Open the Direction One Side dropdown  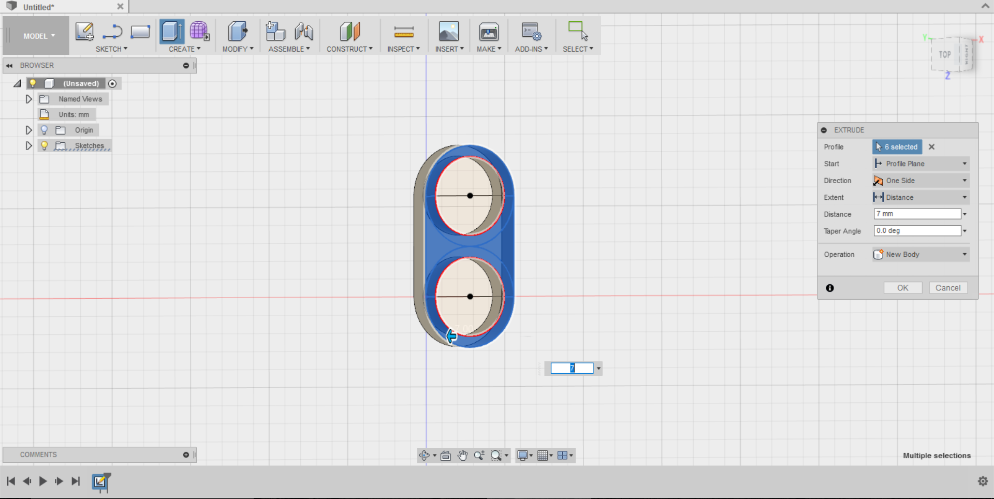click(921, 181)
